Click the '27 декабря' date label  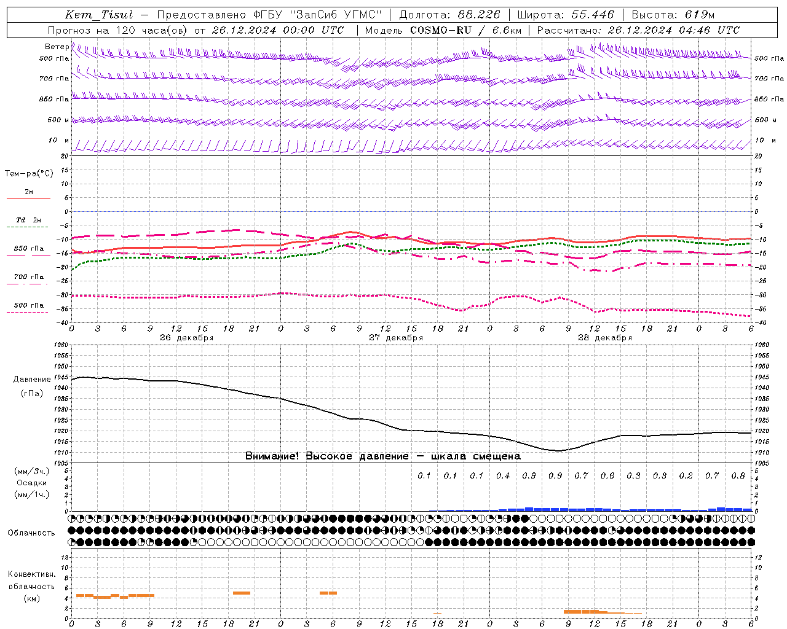point(396,338)
